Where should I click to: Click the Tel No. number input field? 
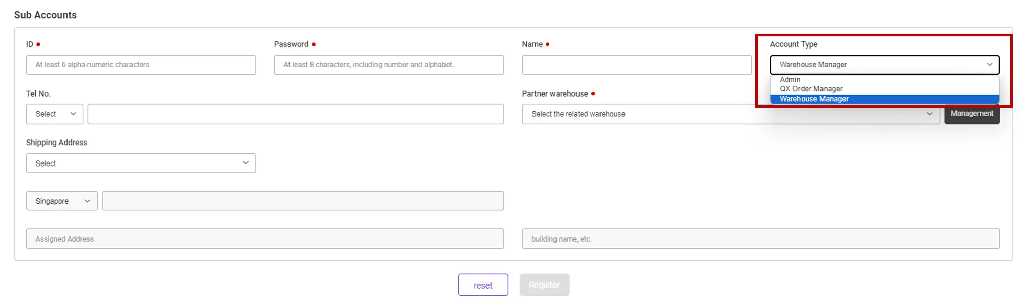tap(296, 114)
